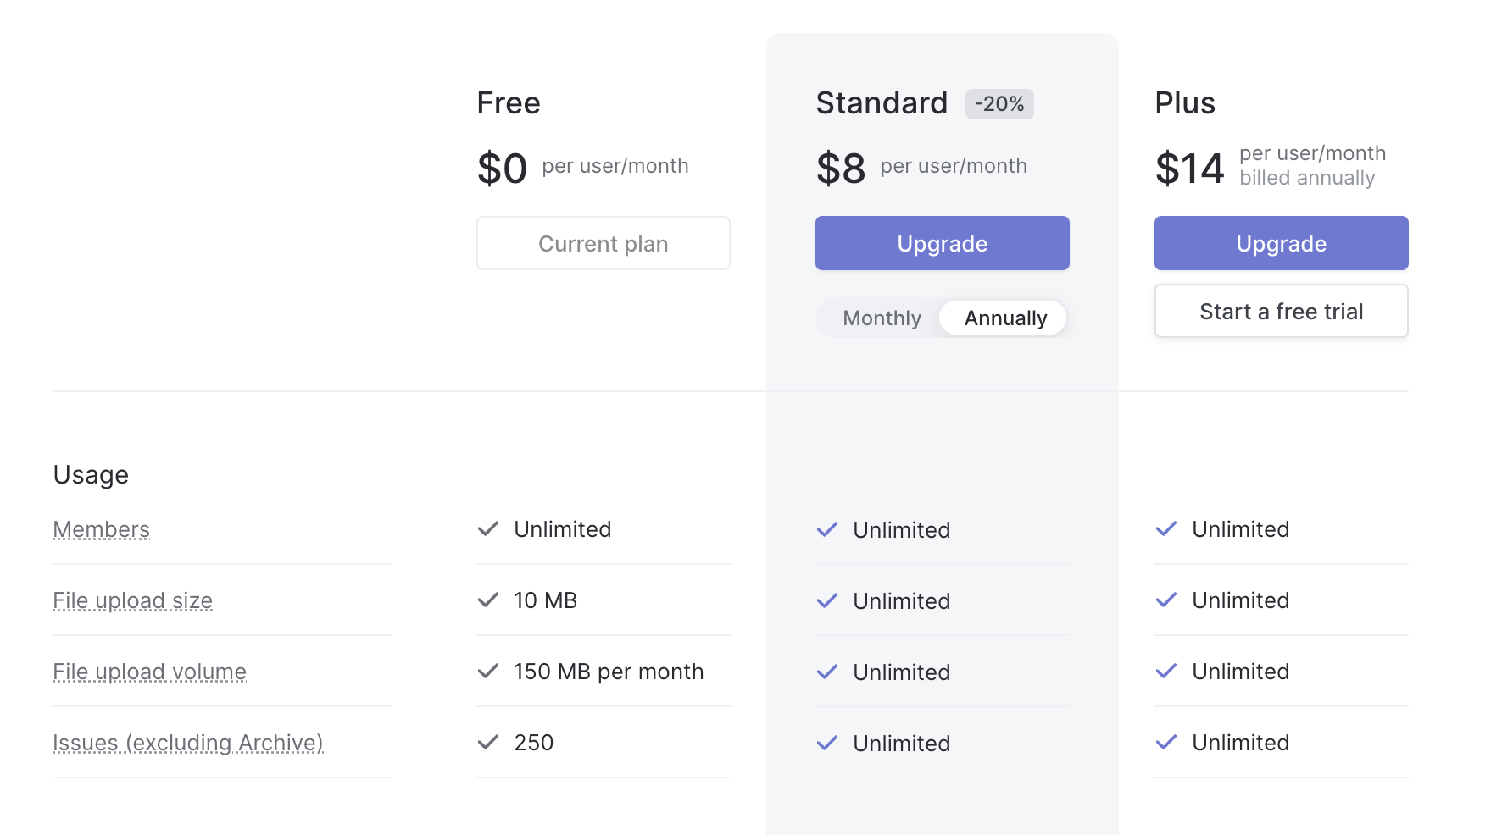The image size is (1502, 835).
Task: Open the Members feature label
Action: click(102, 529)
